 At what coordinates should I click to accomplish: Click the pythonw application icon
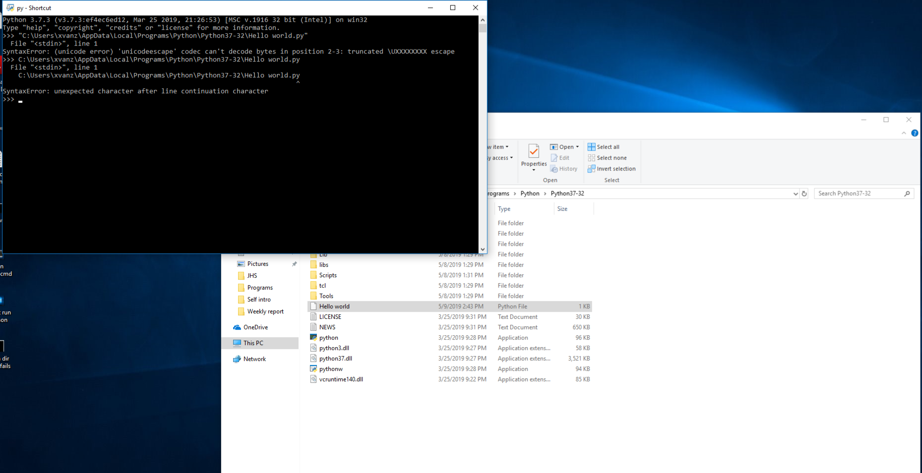coord(313,369)
